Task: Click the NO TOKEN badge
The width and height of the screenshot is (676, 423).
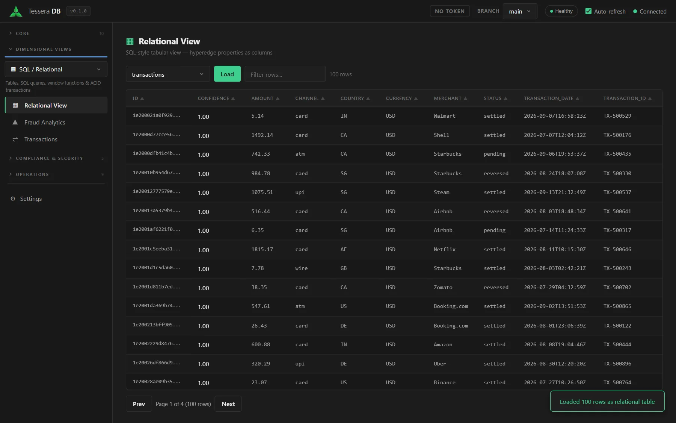Action: pos(450,11)
